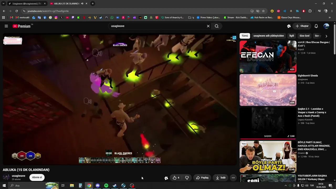Go back with the browser back arrow
This screenshot has height=189, width=336.
pyautogui.click(x=4, y=11)
